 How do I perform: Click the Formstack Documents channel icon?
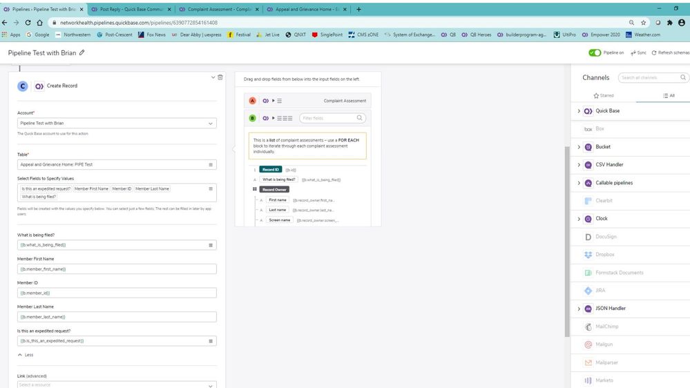click(588, 273)
